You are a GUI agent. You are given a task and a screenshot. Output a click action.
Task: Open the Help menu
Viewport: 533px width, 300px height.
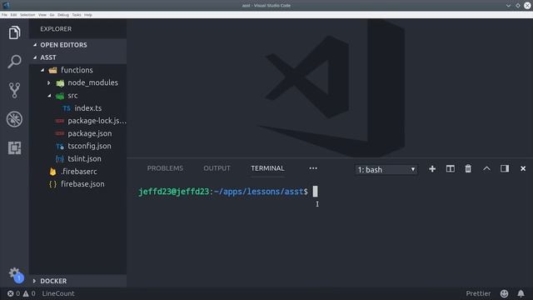pyautogui.click(x=88, y=15)
